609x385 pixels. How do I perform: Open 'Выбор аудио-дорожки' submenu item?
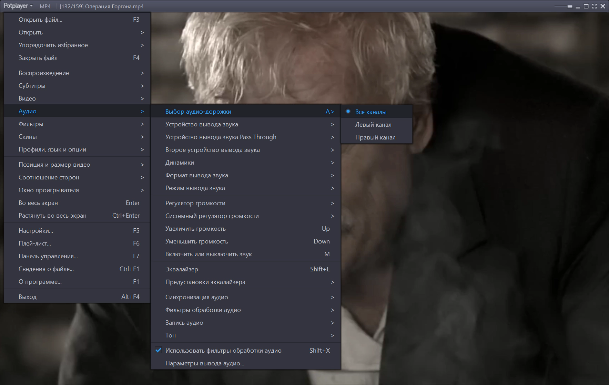point(246,112)
